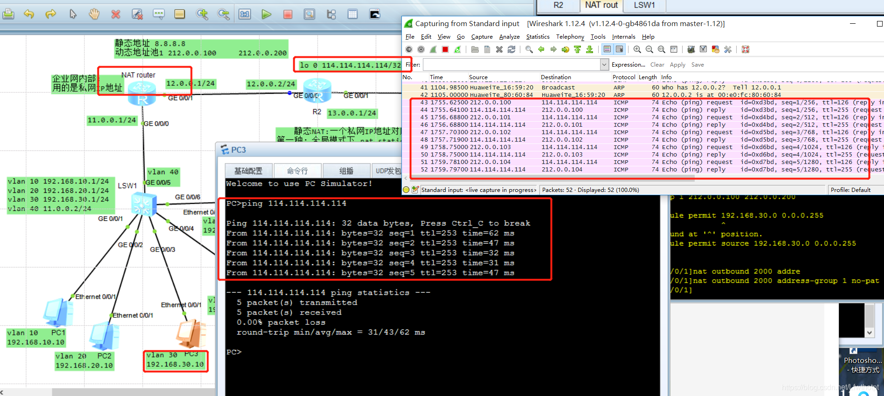Viewport: 884px width, 396px height.
Task: Open Wireshark help lifebuoy icon
Action: (x=745, y=49)
